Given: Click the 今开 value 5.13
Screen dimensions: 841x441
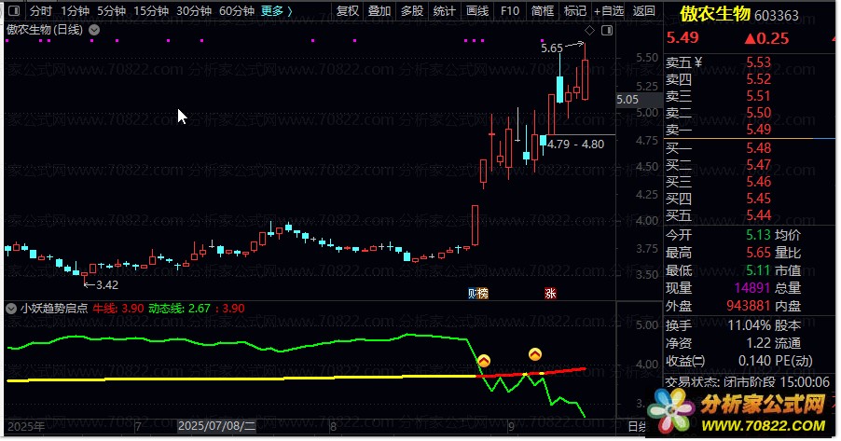Looking at the screenshot, I should [758, 235].
